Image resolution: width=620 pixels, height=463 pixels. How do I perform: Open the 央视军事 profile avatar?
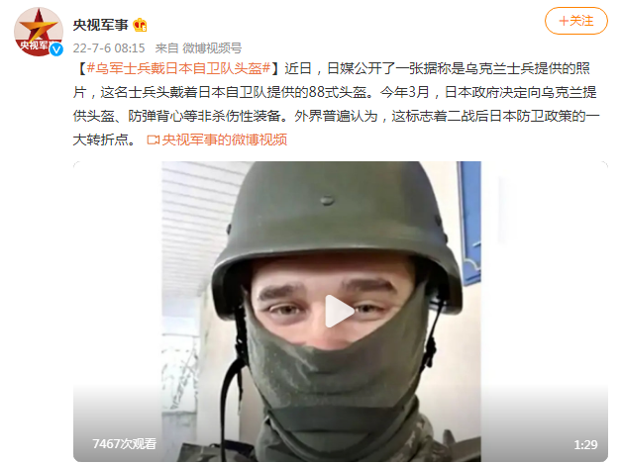[x=39, y=32]
